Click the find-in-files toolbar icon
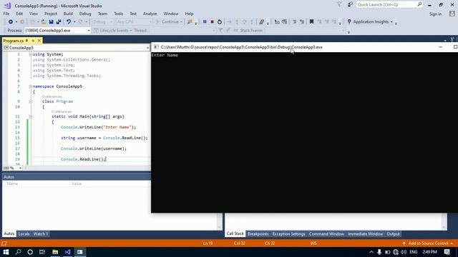458x257 pixels. [190, 22]
